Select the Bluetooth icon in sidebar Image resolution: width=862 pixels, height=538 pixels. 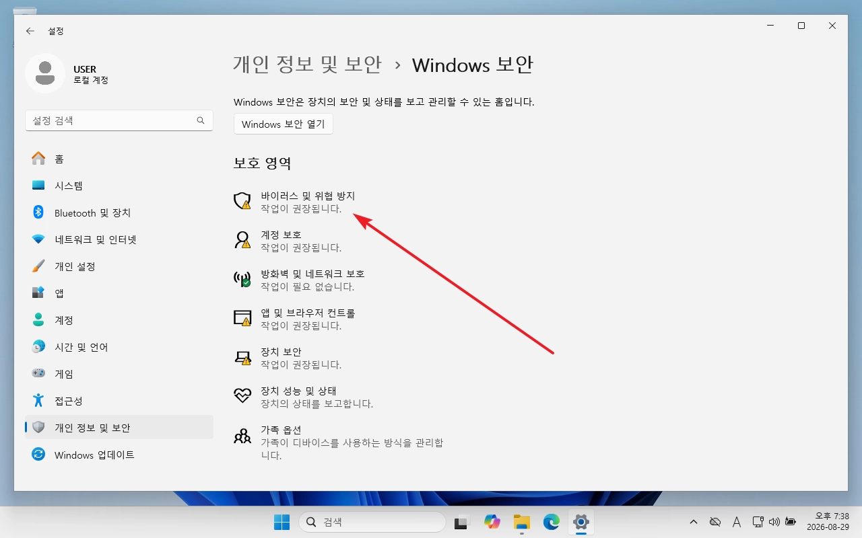click(x=38, y=213)
